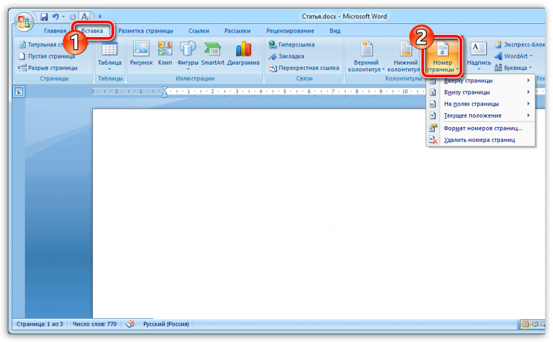This screenshot has width=553, height=342.
Task: Open the Надпись text box menu
Action: click(x=478, y=56)
